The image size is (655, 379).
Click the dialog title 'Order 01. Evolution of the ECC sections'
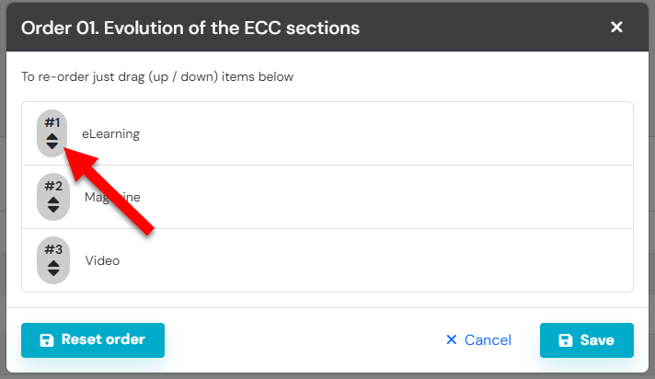(190, 28)
